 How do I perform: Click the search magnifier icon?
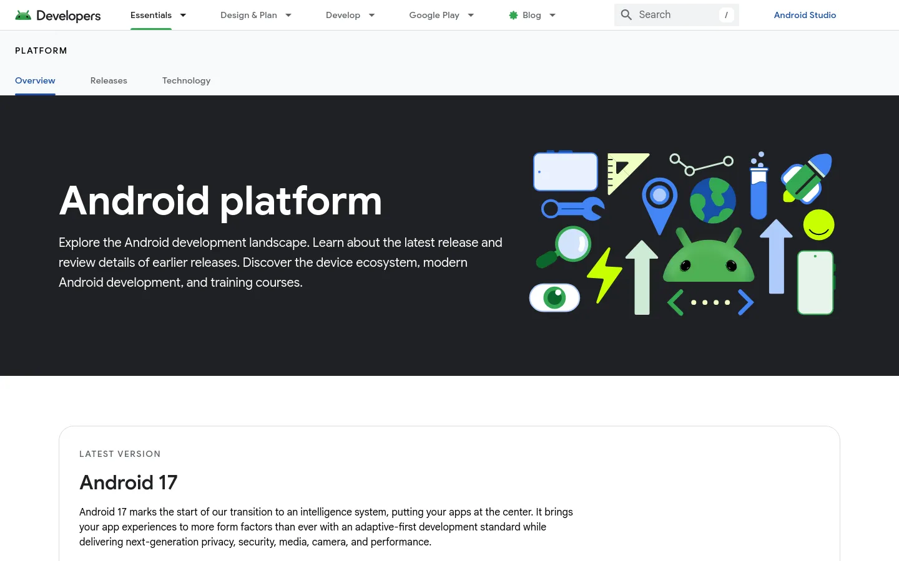[626, 14]
